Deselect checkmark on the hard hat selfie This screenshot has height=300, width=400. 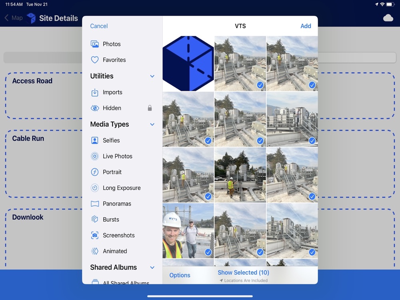[208, 252]
